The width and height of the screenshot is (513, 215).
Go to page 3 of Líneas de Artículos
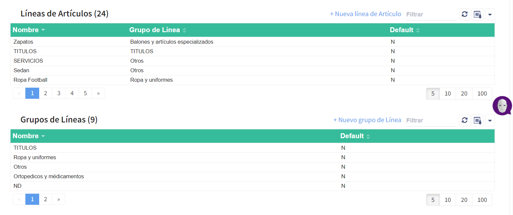(x=59, y=93)
